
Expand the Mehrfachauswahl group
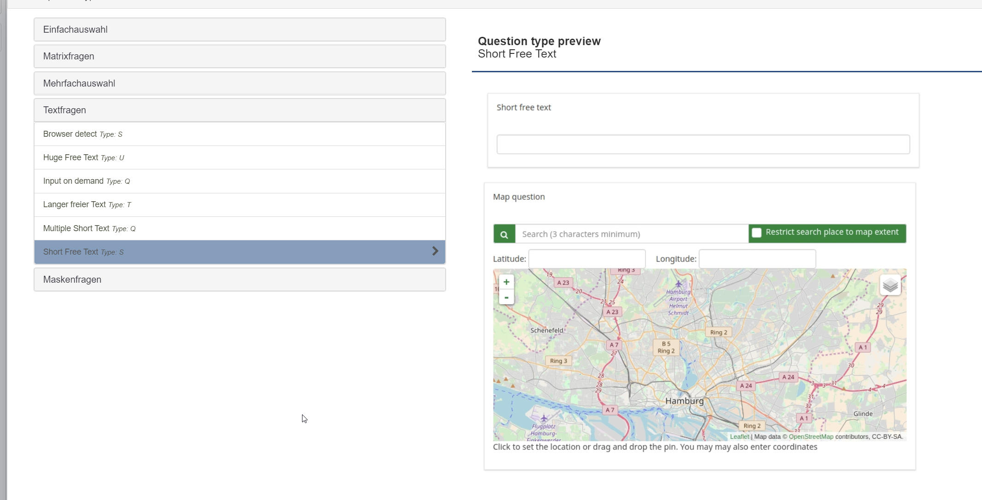pyautogui.click(x=239, y=83)
